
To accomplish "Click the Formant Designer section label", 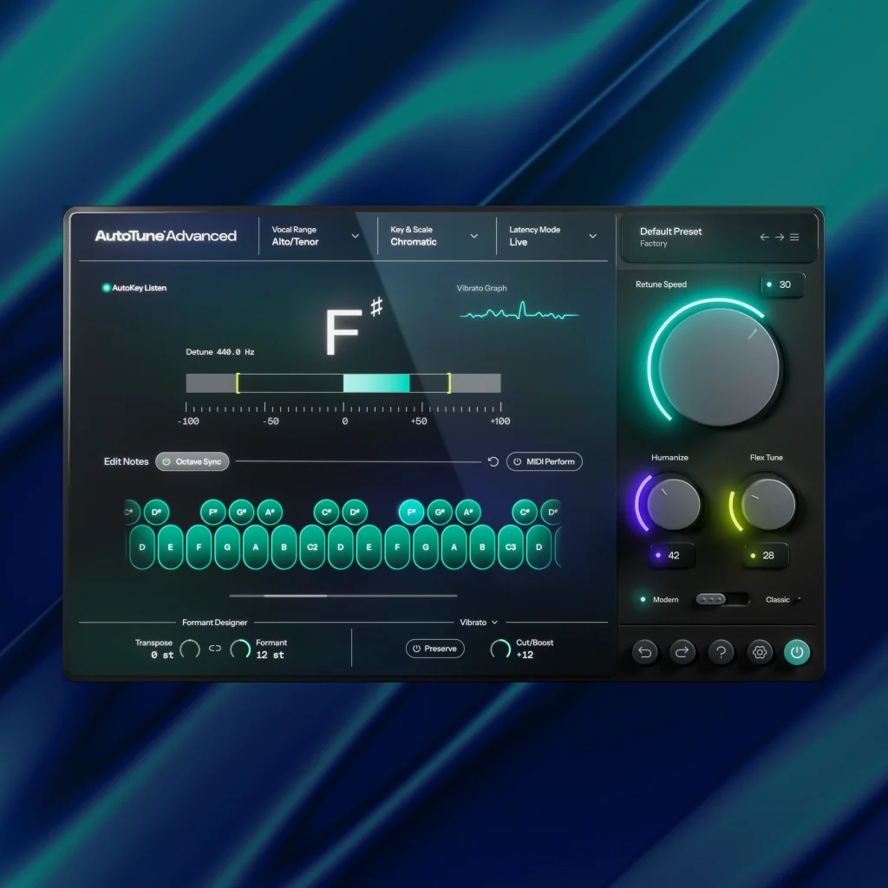I will click(x=215, y=623).
